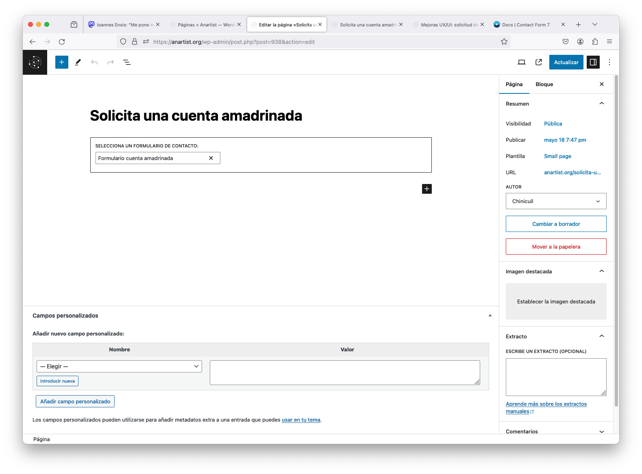Click the page title Solicita una cuenta amadrinada
642x474 pixels.
pyautogui.click(x=196, y=116)
